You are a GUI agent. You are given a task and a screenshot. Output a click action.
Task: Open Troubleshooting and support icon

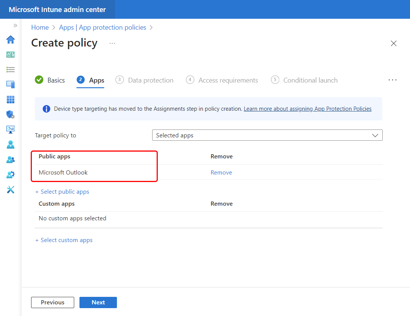click(x=10, y=190)
